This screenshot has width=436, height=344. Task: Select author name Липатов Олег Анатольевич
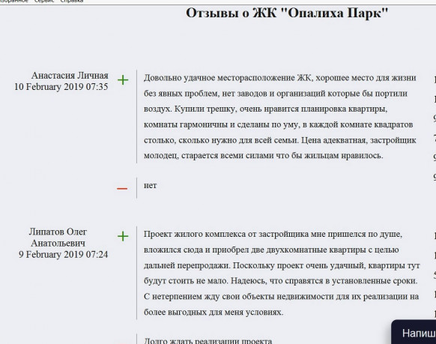click(58, 238)
